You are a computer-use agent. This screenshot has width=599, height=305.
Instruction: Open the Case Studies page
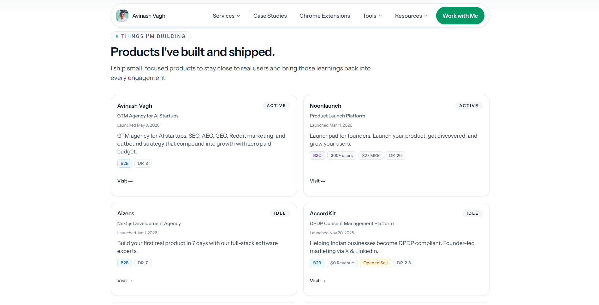(270, 16)
